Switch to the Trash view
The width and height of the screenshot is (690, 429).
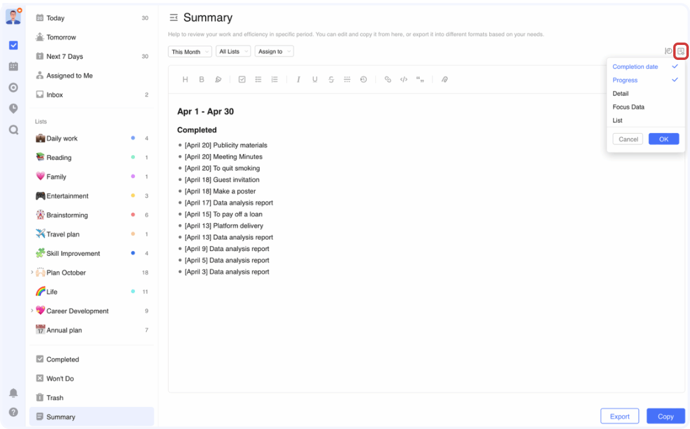54,397
